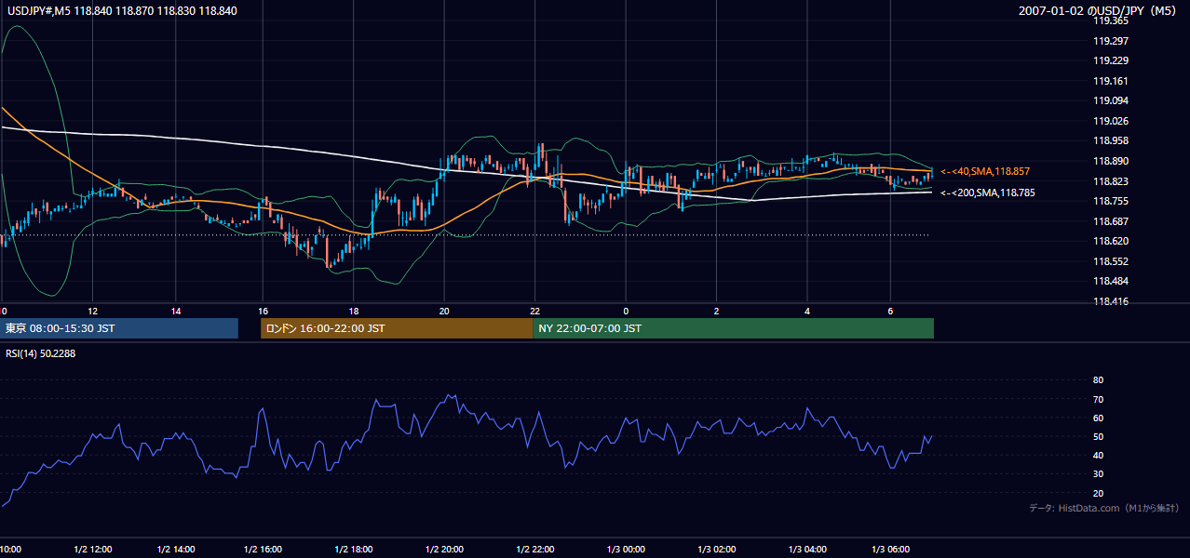Click the 2007-01-02 USD/JPY (M5) title
Viewport: 1190px width, 558px height.
(x=1099, y=11)
